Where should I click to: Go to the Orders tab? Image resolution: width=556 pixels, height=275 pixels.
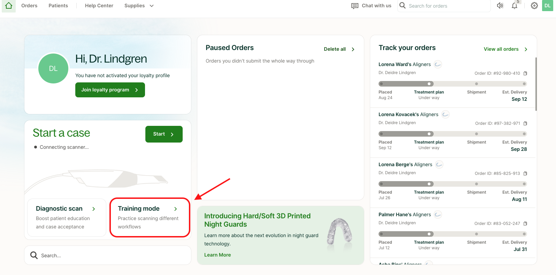point(29,6)
